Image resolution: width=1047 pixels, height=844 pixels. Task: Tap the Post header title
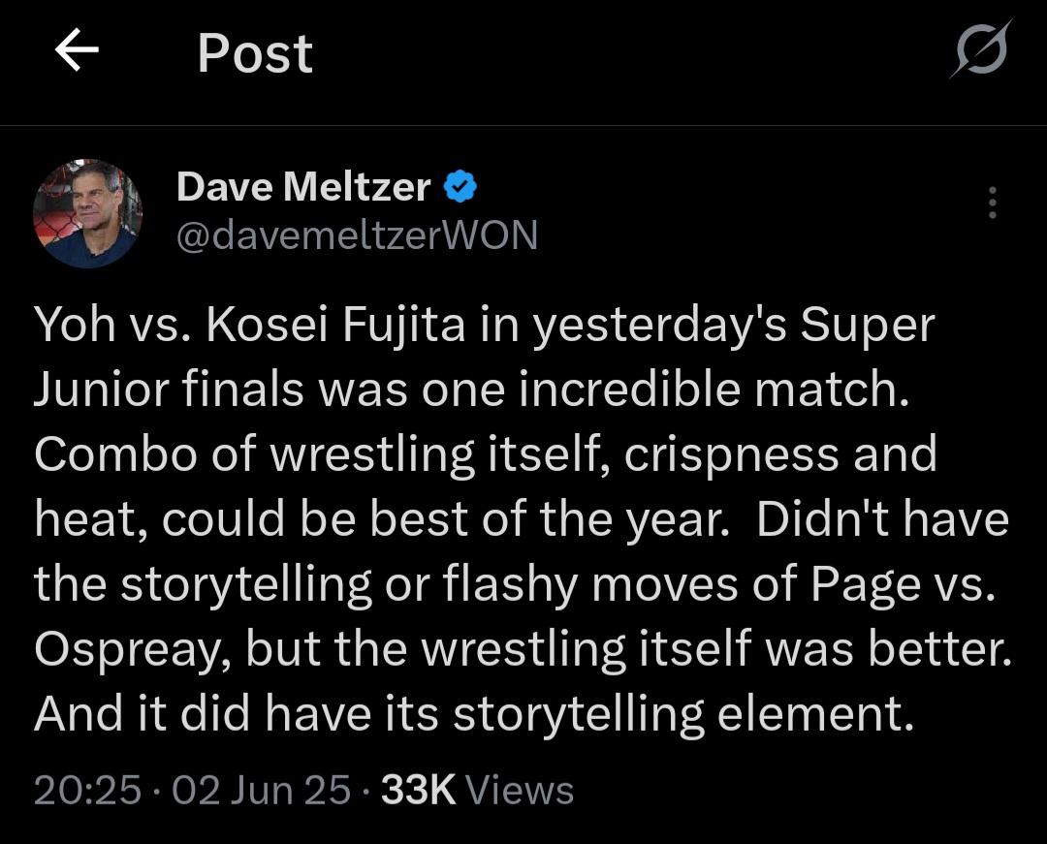[255, 53]
